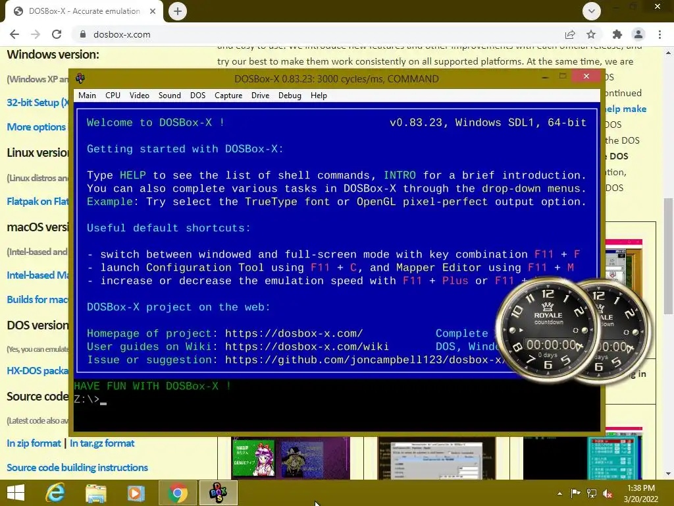Click the 'Windows version:' heading

[x=53, y=55]
